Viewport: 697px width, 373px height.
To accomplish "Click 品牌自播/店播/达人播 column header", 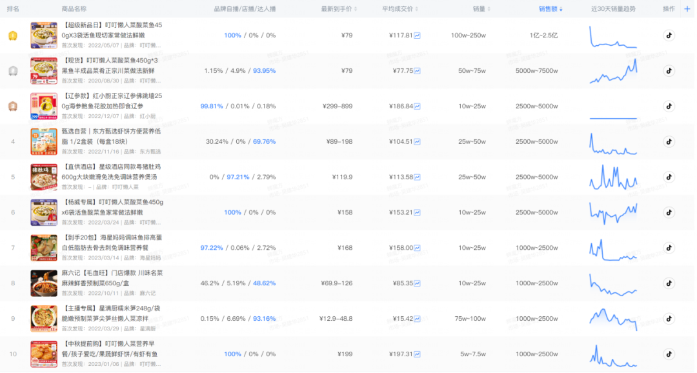I will pos(246,9).
